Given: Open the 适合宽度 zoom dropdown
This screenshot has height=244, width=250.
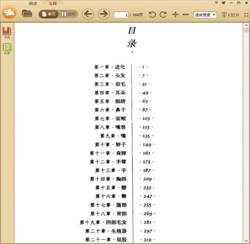Looking at the screenshot, I should click(x=205, y=15).
